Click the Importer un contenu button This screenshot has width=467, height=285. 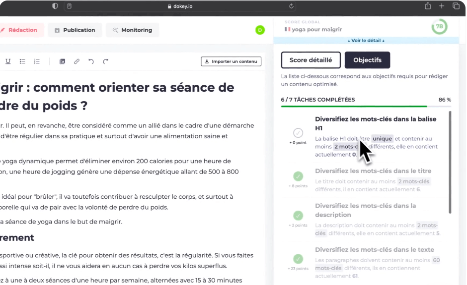(x=231, y=61)
